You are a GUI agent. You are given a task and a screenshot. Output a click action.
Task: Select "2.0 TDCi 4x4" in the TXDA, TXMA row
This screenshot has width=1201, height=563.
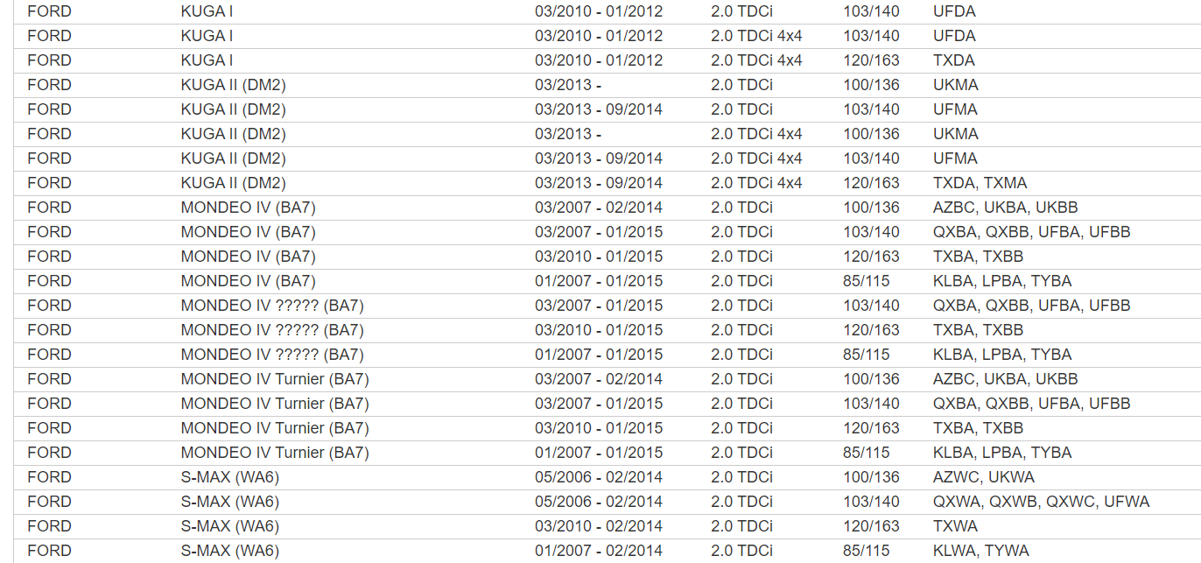[756, 183]
